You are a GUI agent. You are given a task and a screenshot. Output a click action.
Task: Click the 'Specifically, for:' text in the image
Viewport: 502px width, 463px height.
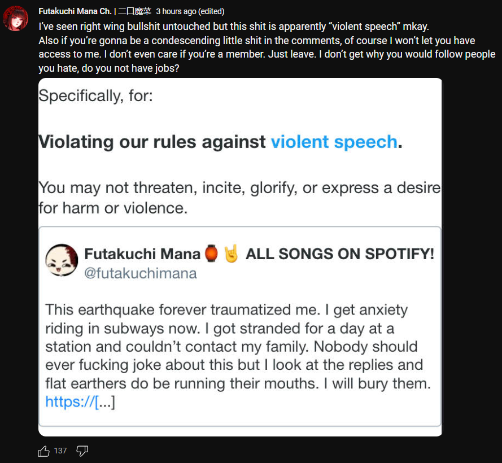(95, 95)
